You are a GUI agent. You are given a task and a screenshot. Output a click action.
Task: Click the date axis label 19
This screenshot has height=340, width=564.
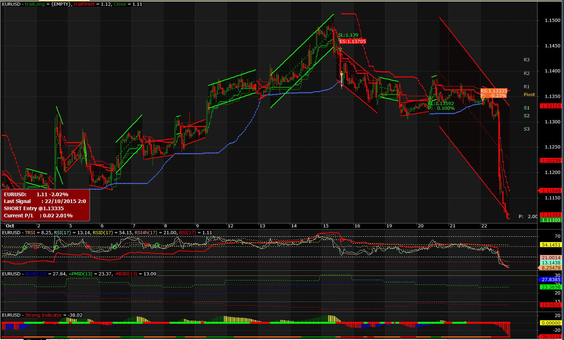(x=389, y=226)
